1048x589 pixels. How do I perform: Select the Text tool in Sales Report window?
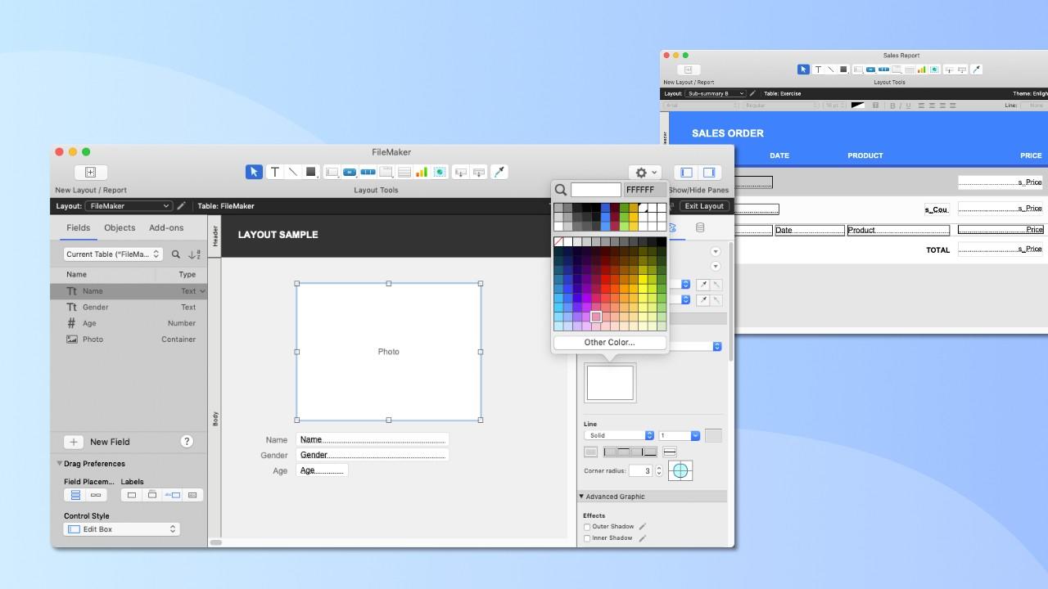pos(818,70)
